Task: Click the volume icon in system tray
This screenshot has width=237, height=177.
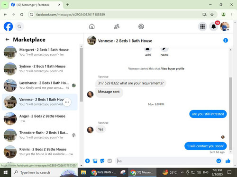Action: pyautogui.click(x=199, y=173)
